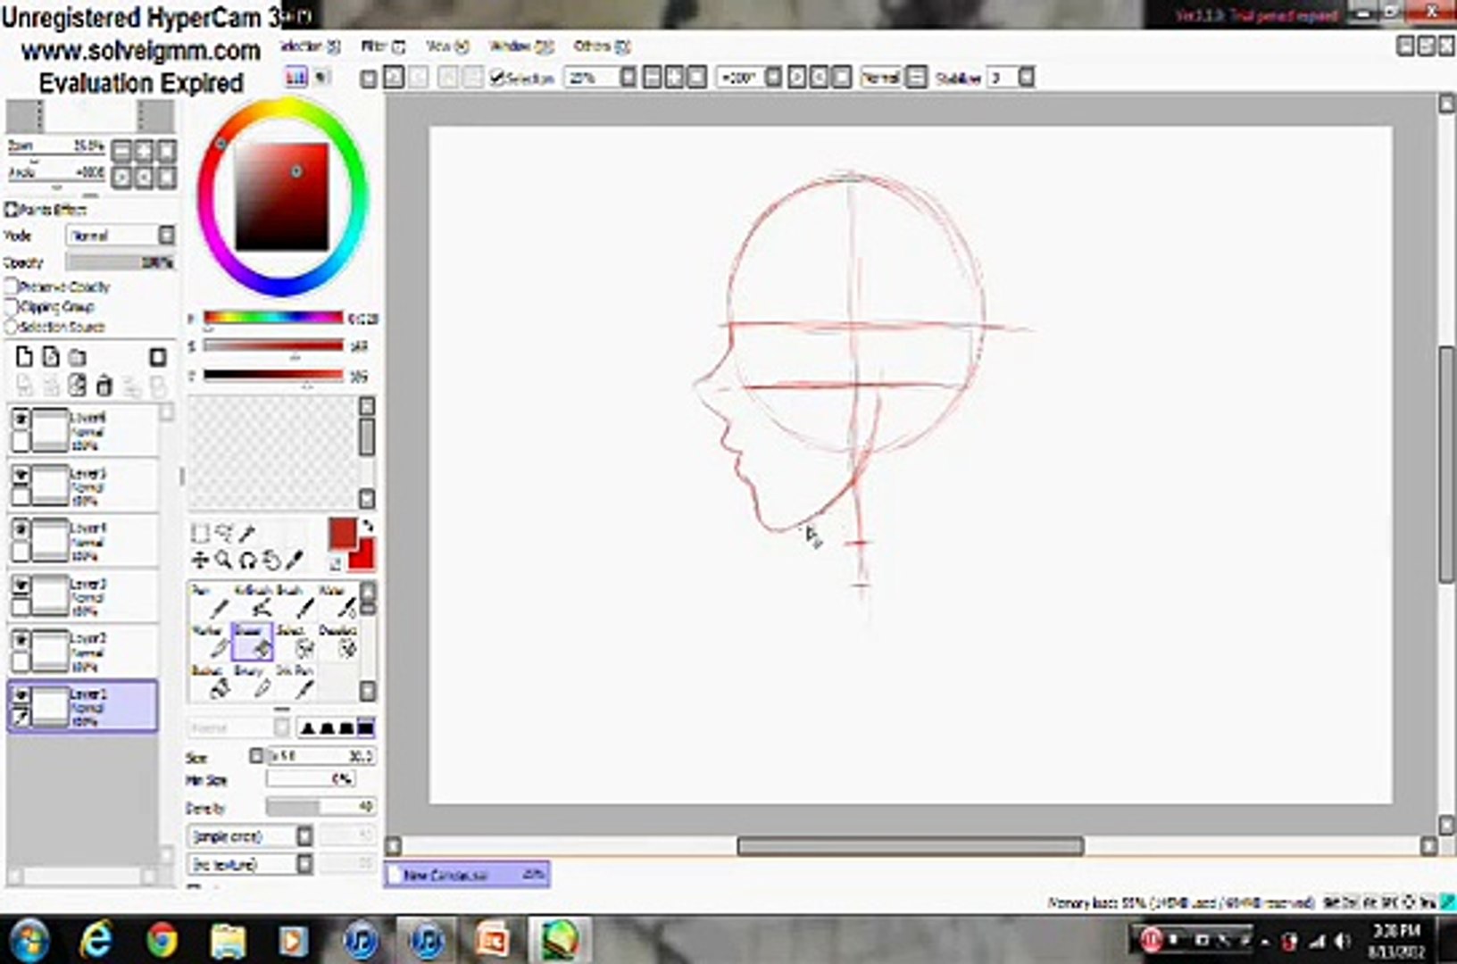Adjust the layer Opacity slider
The image size is (1457, 964).
[121, 262]
